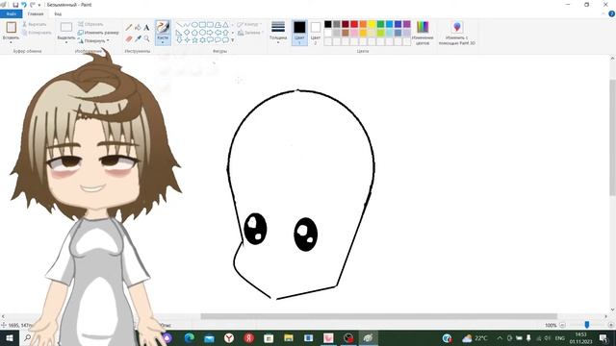616x346 pixels.
Task: Pick the pentagon shape
Action: click(x=194, y=32)
